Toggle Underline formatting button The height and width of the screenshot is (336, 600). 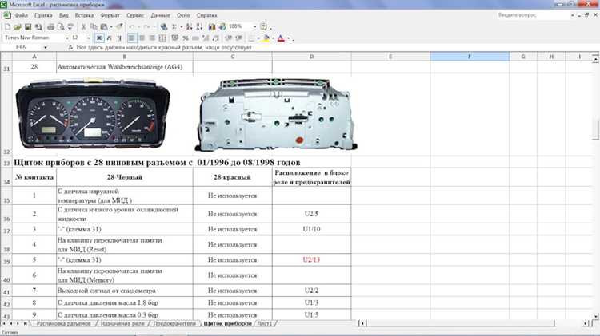tap(119, 38)
